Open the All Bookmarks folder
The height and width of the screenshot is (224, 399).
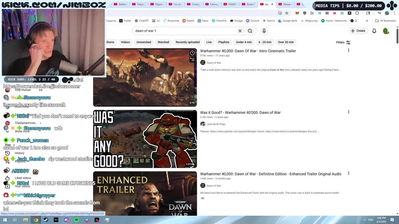[x=386, y=21]
